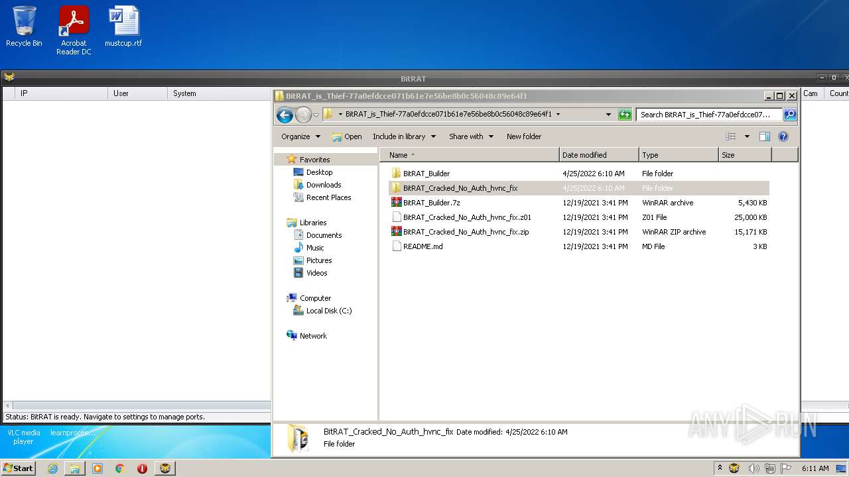Screen dimensions: 849x477
Task: Open recent pages dropdown arrow
Action: [x=316, y=115]
